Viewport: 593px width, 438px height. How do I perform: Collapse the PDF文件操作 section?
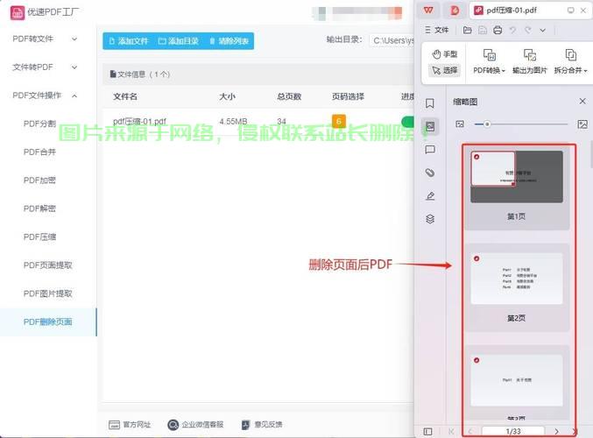pyautogui.click(x=45, y=95)
